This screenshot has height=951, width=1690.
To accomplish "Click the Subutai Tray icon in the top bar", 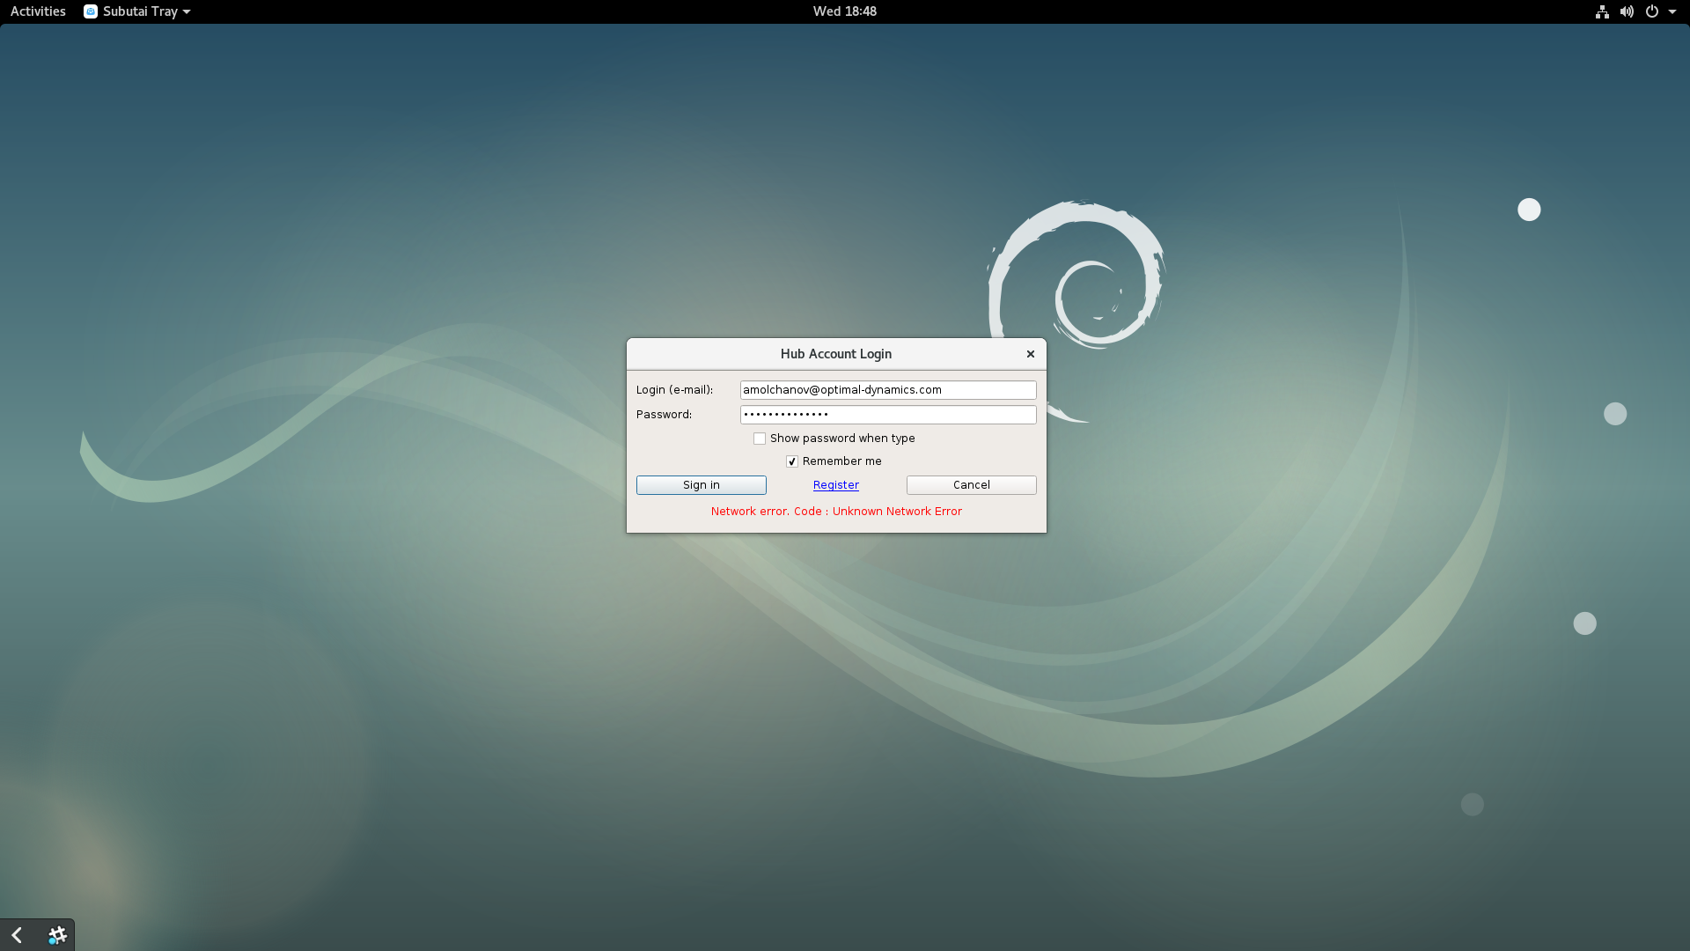I will coord(91,11).
